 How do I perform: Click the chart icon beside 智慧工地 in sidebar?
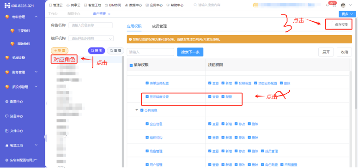click(7, 145)
